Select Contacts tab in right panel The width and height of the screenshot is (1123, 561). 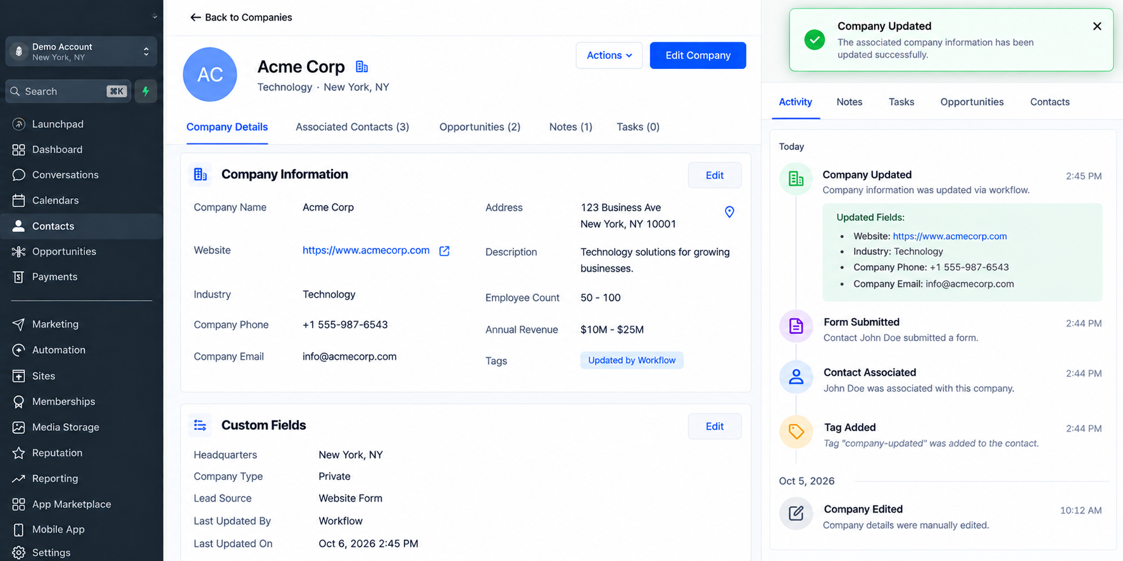point(1050,102)
